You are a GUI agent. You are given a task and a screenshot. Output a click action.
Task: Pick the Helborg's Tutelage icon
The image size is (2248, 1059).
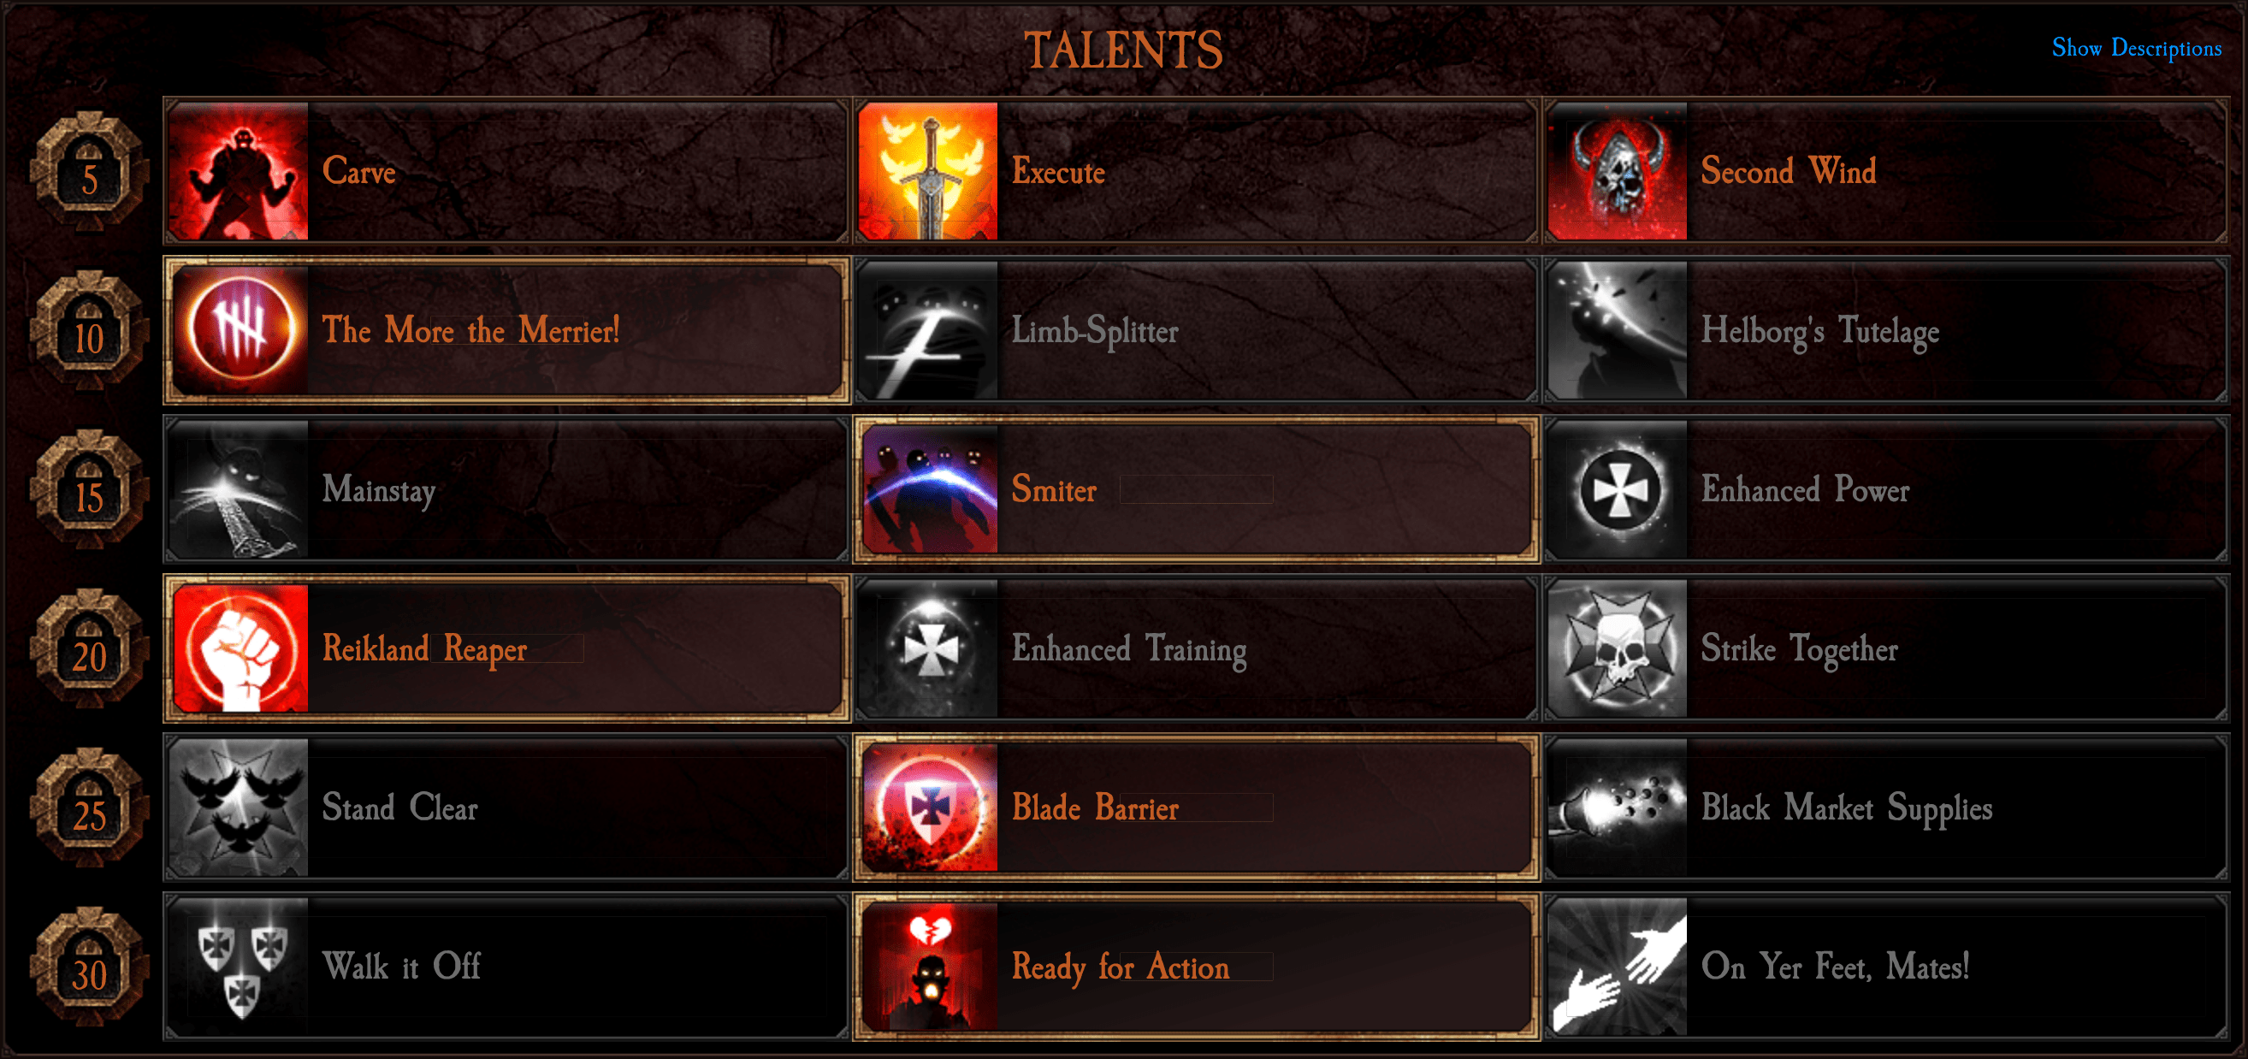(x=1617, y=329)
